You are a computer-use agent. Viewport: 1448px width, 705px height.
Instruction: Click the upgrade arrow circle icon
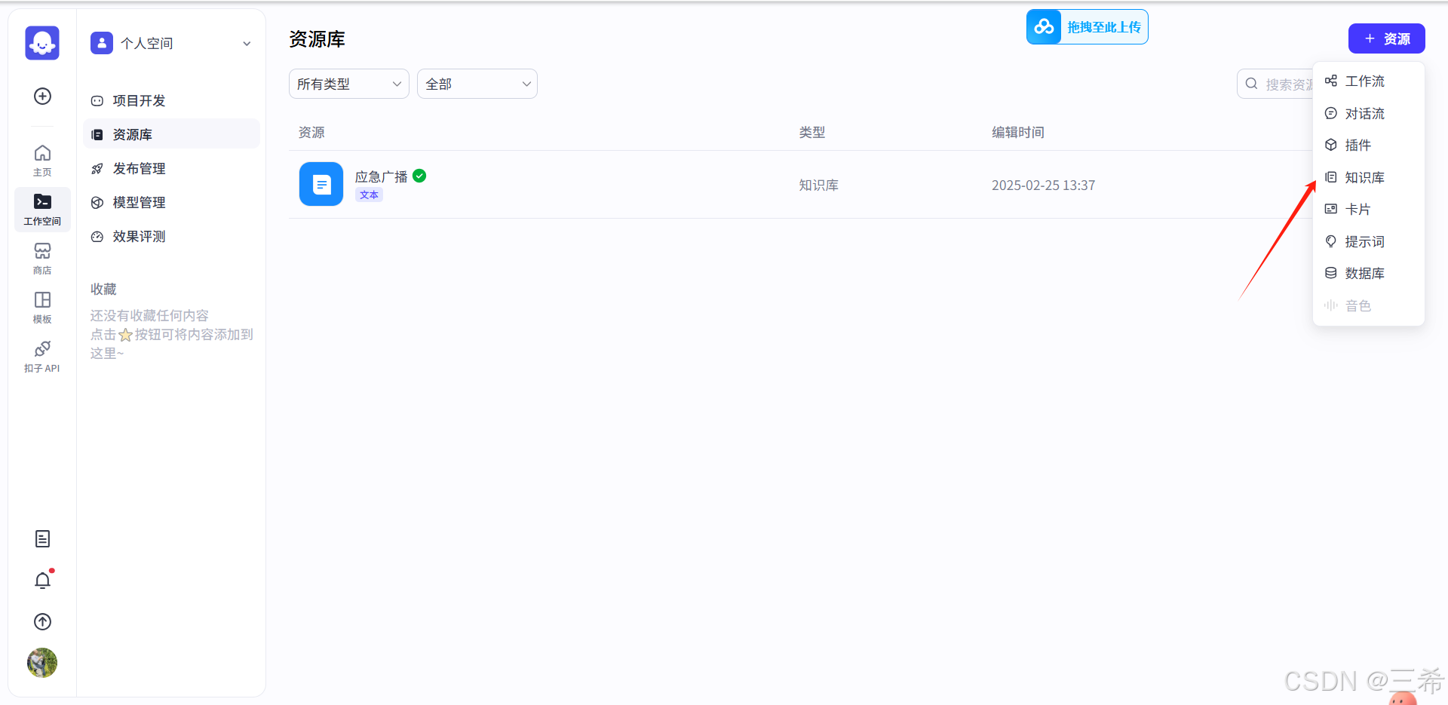43,621
